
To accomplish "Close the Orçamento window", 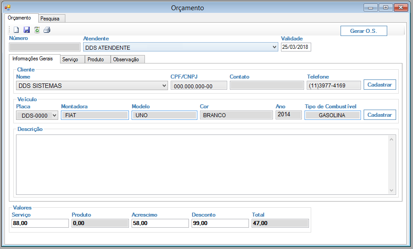I will (401, 8).
